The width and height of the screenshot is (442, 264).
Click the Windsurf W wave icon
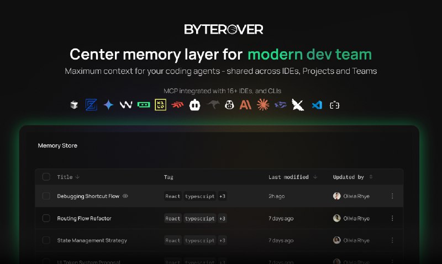pyautogui.click(x=126, y=105)
